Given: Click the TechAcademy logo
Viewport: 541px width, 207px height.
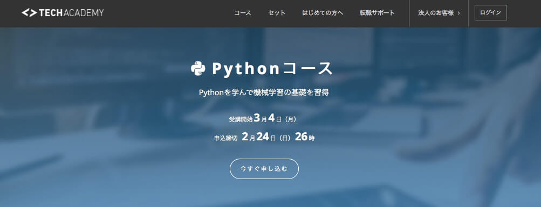Looking at the screenshot, I should pos(63,13).
